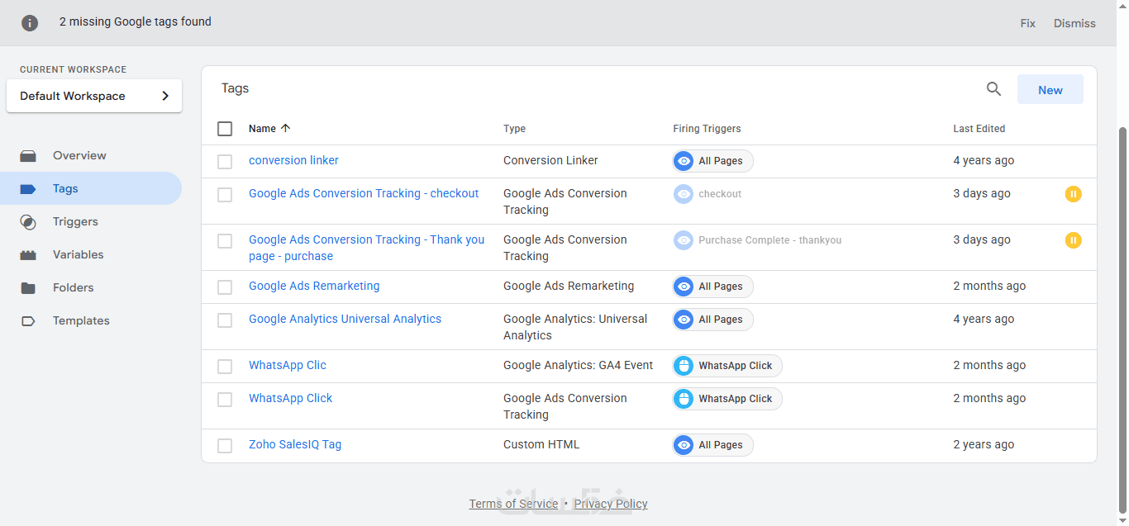Select the Zoho SalesIQ Tag checkbox
This screenshot has height=526, width=1129.
click(225, 445)
